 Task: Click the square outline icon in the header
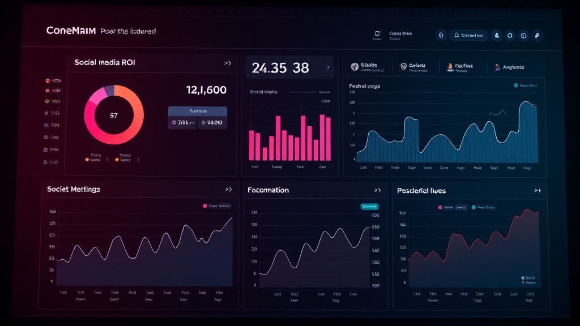tap(377, 33)
